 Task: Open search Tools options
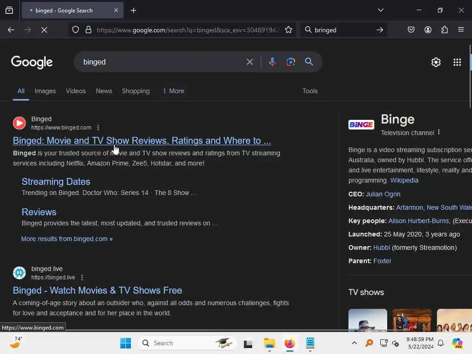point(310,91)
